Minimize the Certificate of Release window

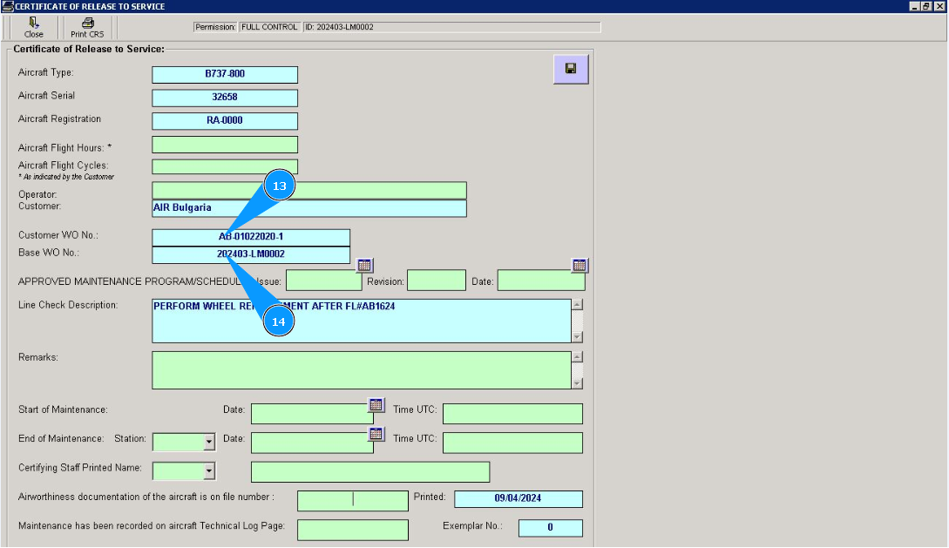[914, 6]
